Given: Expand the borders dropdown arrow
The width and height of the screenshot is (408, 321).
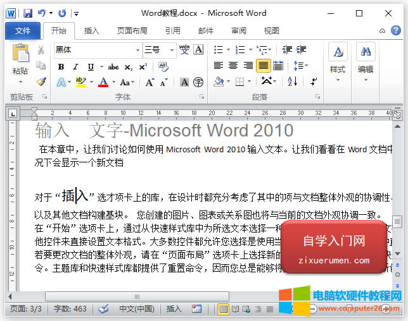Looking at the screenshot, I should [249, 82].
